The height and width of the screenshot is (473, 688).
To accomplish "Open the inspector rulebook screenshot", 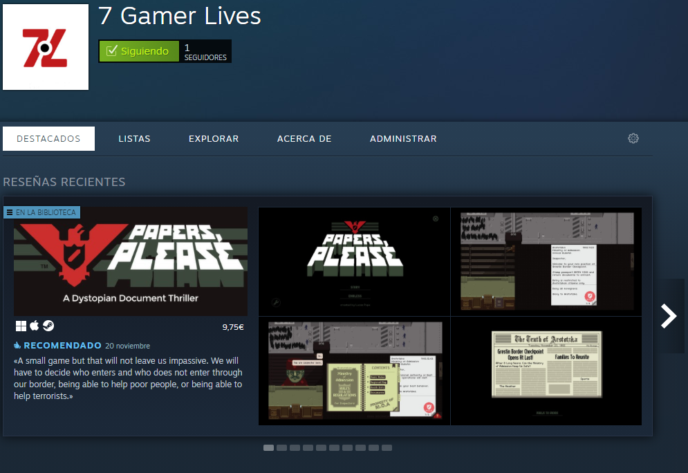I will click(x=355, y=371).
